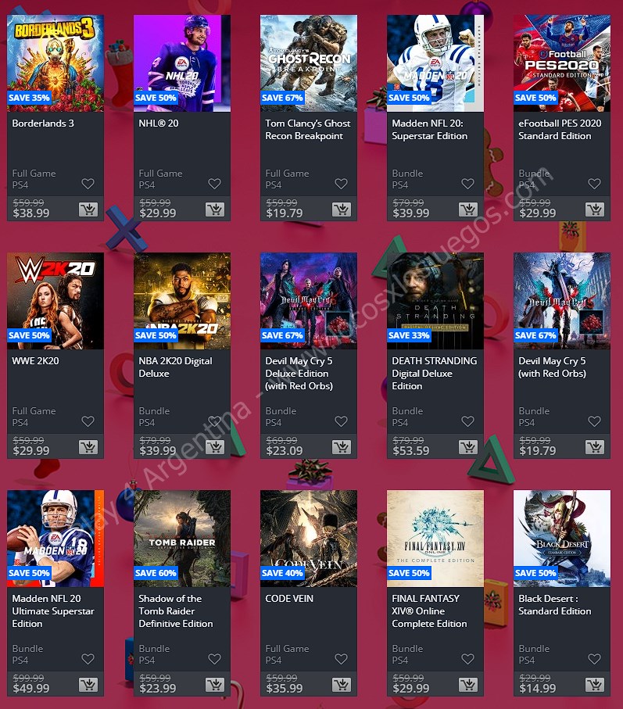Add Black Desert Standard Edition to cart
Screen dimensions: 623x709
[x=595, y=685]
